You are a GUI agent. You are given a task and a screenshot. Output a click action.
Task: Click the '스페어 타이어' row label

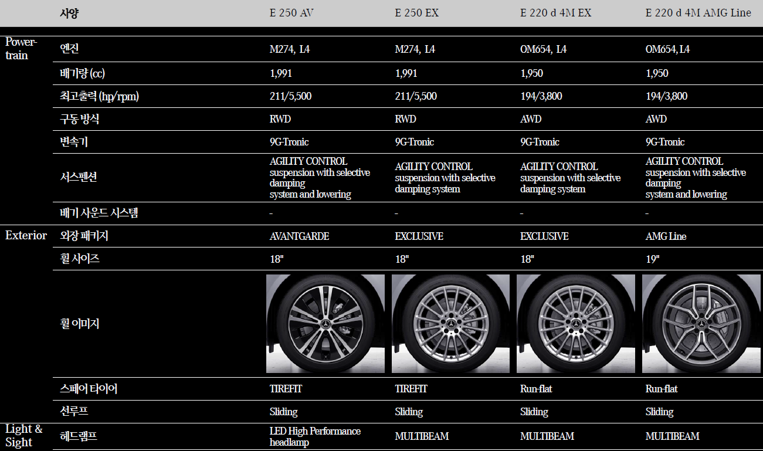pyautogui.click(x=89, y=388)
